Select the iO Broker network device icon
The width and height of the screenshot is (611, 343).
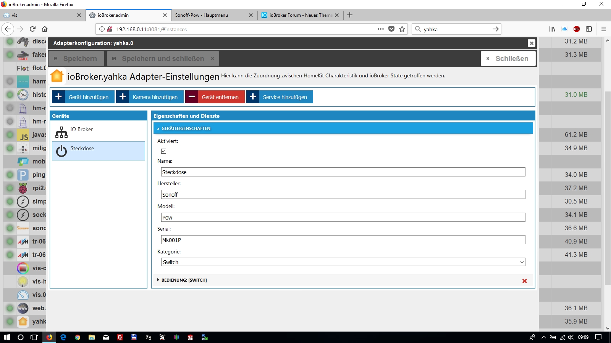61,132
